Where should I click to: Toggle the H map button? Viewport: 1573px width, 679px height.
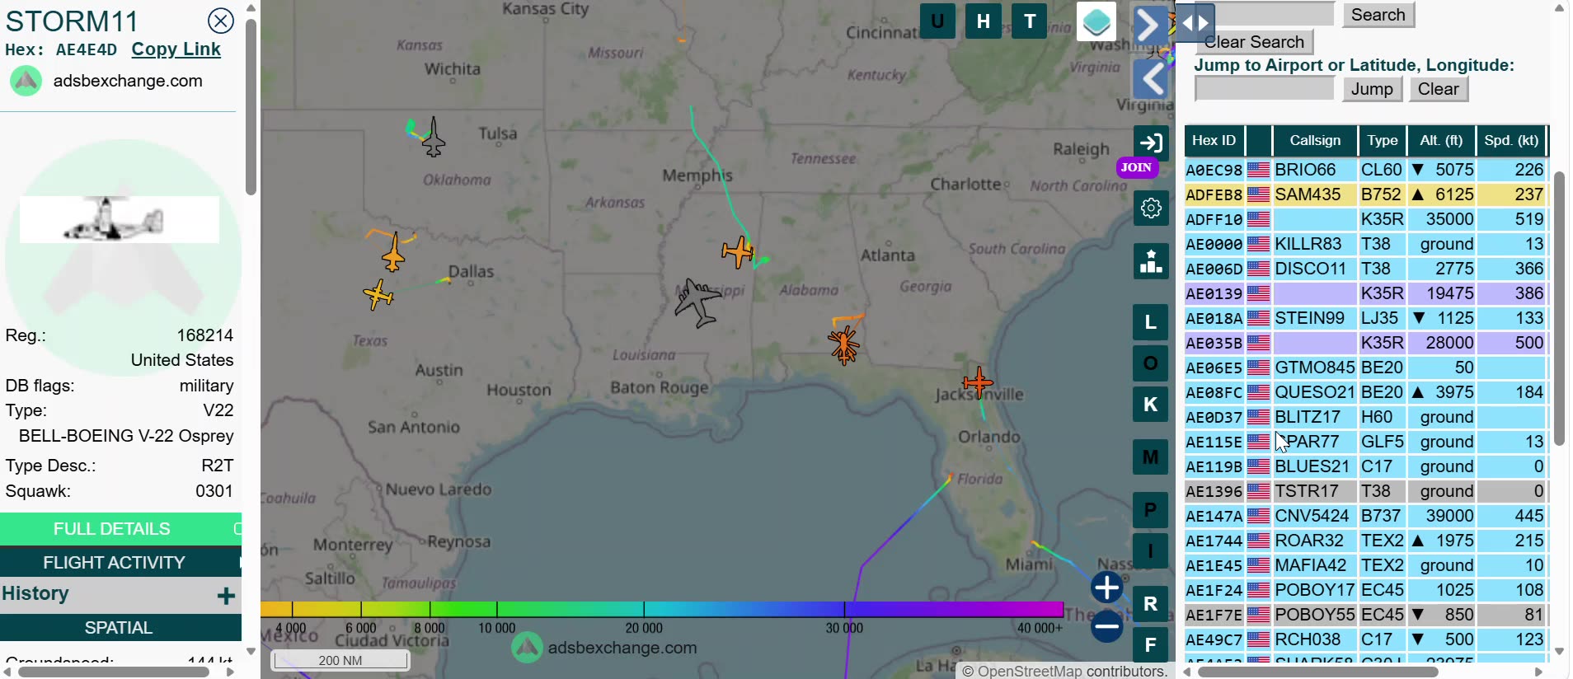(984, 21)
